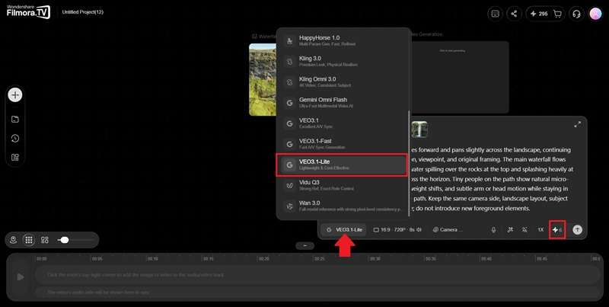Open the folder icon in left sidebar
The width and height of the screenshot is (609, 307).
pyautogui.click(x=15, y=120)
